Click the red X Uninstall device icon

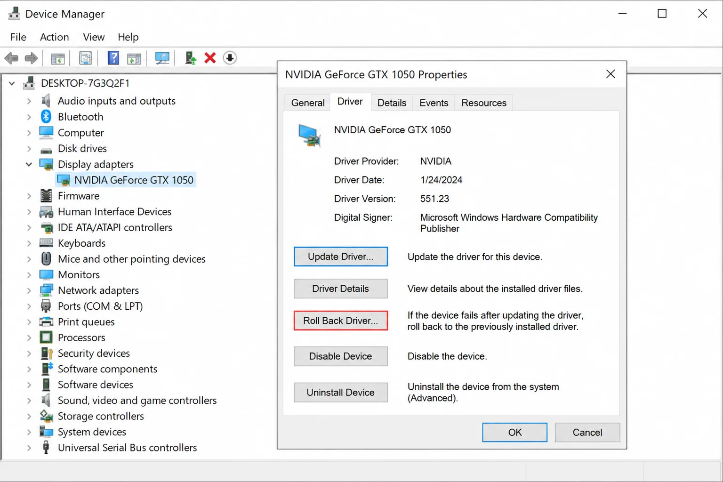(210, 58)
